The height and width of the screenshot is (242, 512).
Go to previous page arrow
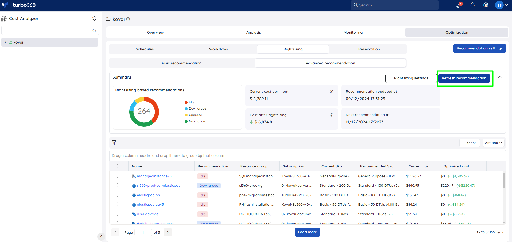pyautogui.click(x=115, y=232)
